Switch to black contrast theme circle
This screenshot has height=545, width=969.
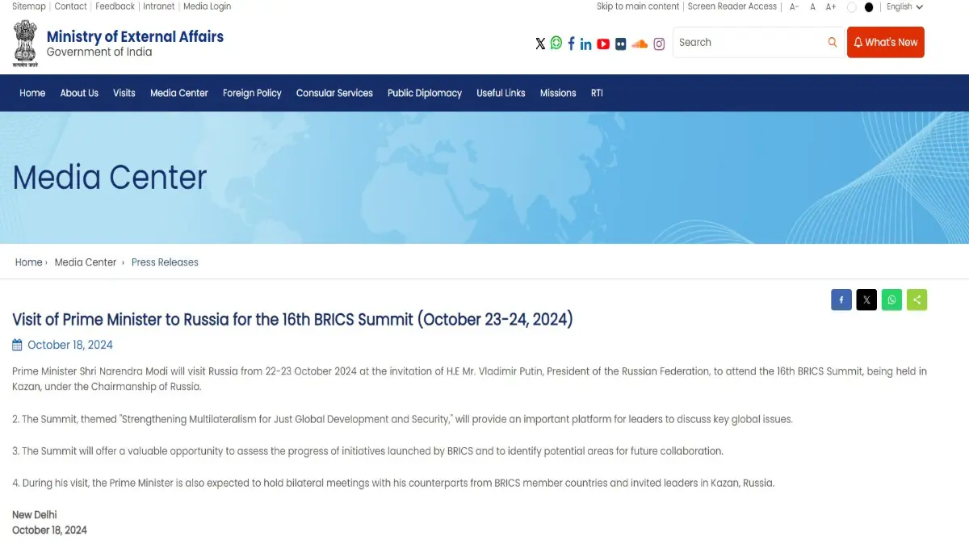coord(869,7)
